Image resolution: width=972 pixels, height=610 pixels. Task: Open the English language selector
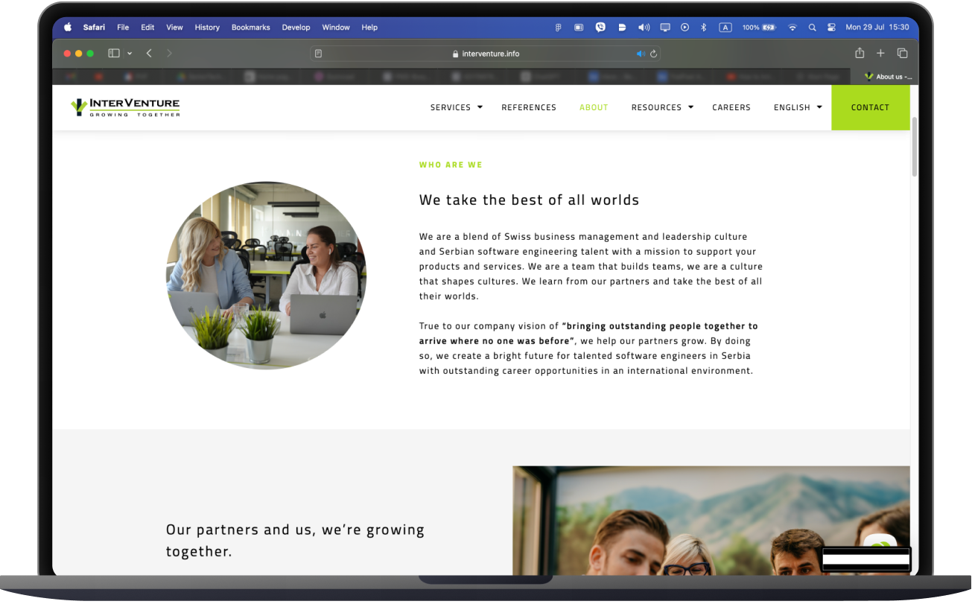(797, 107)
